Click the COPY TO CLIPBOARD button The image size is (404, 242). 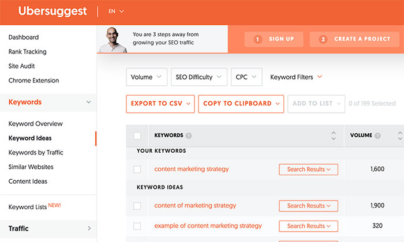(x=241, y=104)
